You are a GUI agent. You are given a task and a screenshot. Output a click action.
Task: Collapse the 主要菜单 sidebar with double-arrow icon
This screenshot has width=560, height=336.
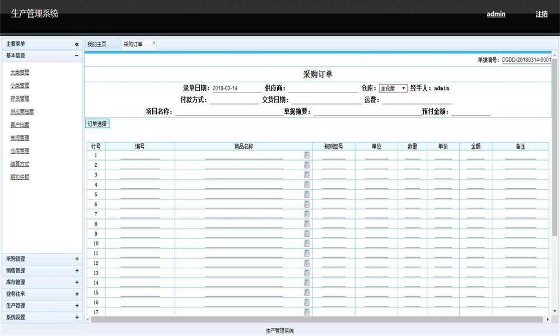[76, 44]
